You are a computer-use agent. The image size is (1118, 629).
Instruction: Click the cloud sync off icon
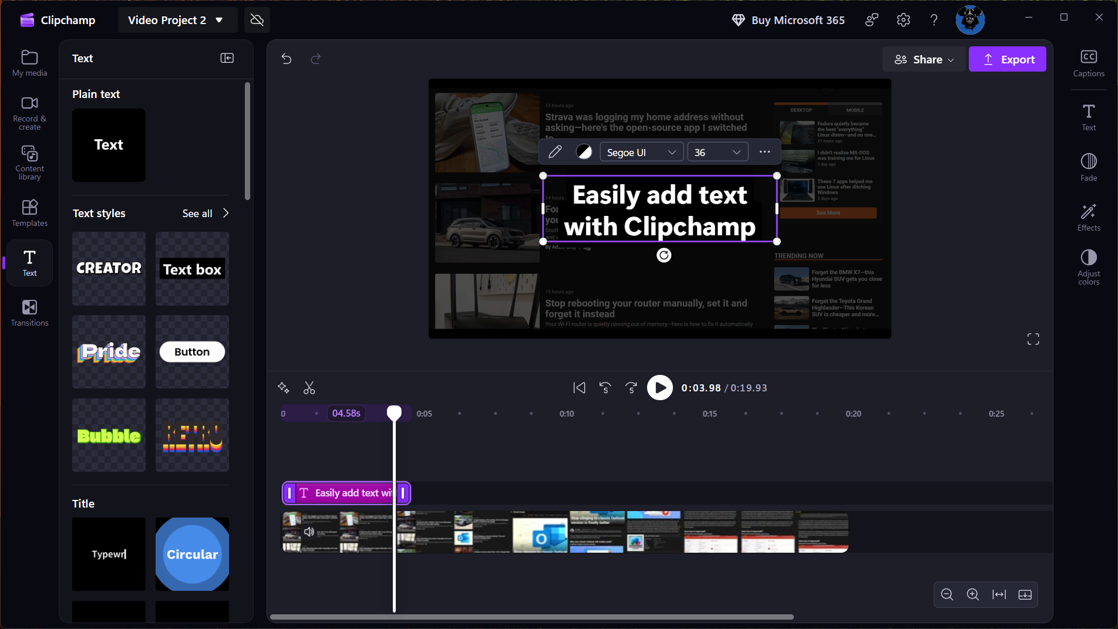[x=257, y=20]
